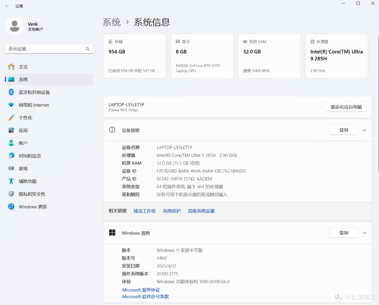Click the Venk user avatar icon
379x305 pixels.
tap(14, 26)
